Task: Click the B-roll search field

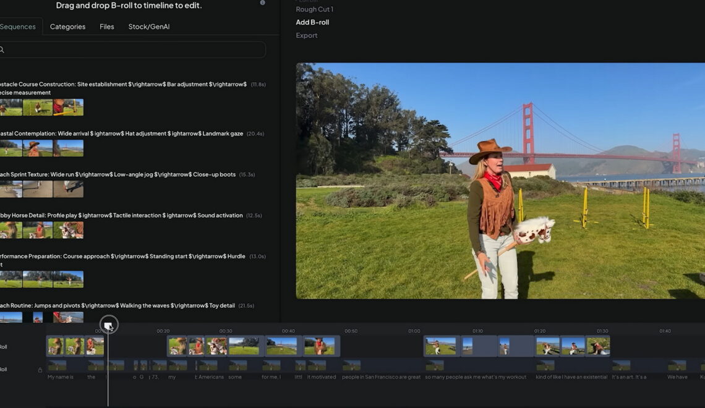Action: pyautogui.click(x=133, y=50)
